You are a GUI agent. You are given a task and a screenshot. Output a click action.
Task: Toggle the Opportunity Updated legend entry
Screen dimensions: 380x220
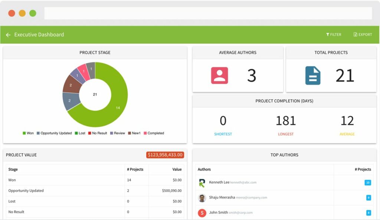pyautogui.click(x=54, y=133)
